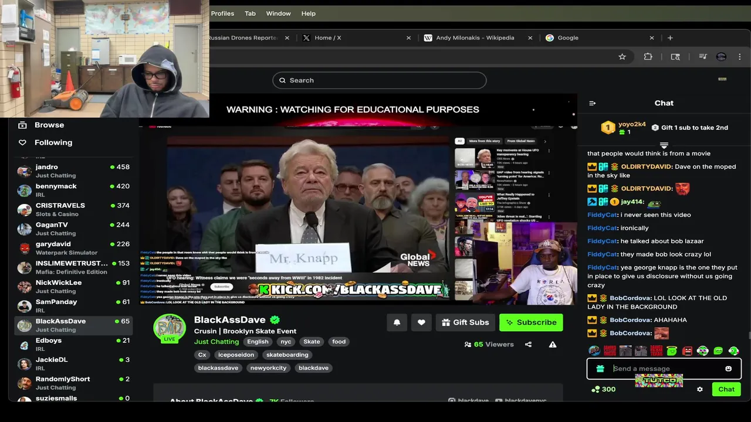
Task: Click FiddyCat's username on 'ironically' message
Action: click(602, 228)
